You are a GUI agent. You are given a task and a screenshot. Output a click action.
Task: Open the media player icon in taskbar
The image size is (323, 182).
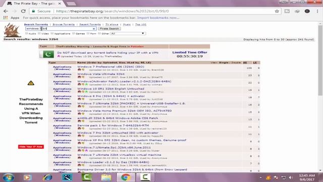27,177
